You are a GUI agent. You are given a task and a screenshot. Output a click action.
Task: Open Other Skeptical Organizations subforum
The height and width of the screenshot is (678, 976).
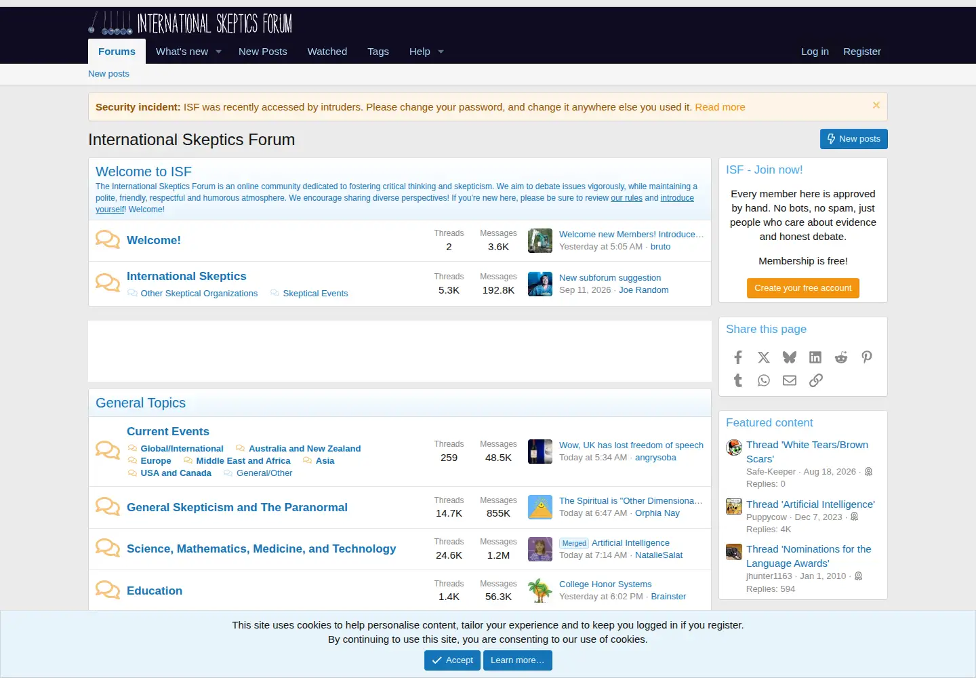pos(199,294)
